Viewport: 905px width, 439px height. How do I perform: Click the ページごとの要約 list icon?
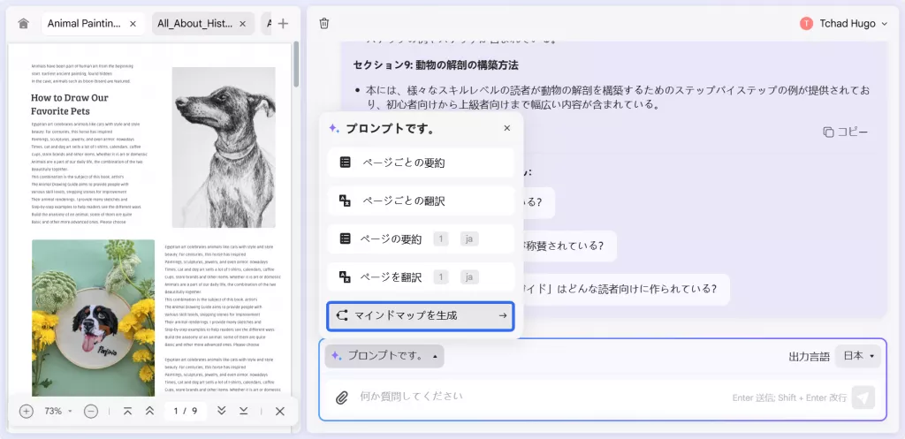(346, 163)
